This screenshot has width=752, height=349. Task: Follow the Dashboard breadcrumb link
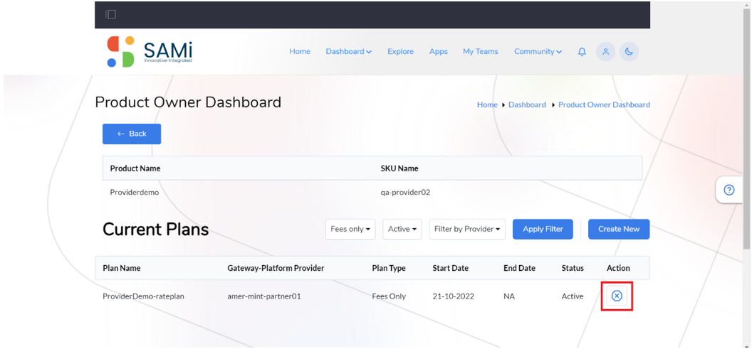(527, 105)
